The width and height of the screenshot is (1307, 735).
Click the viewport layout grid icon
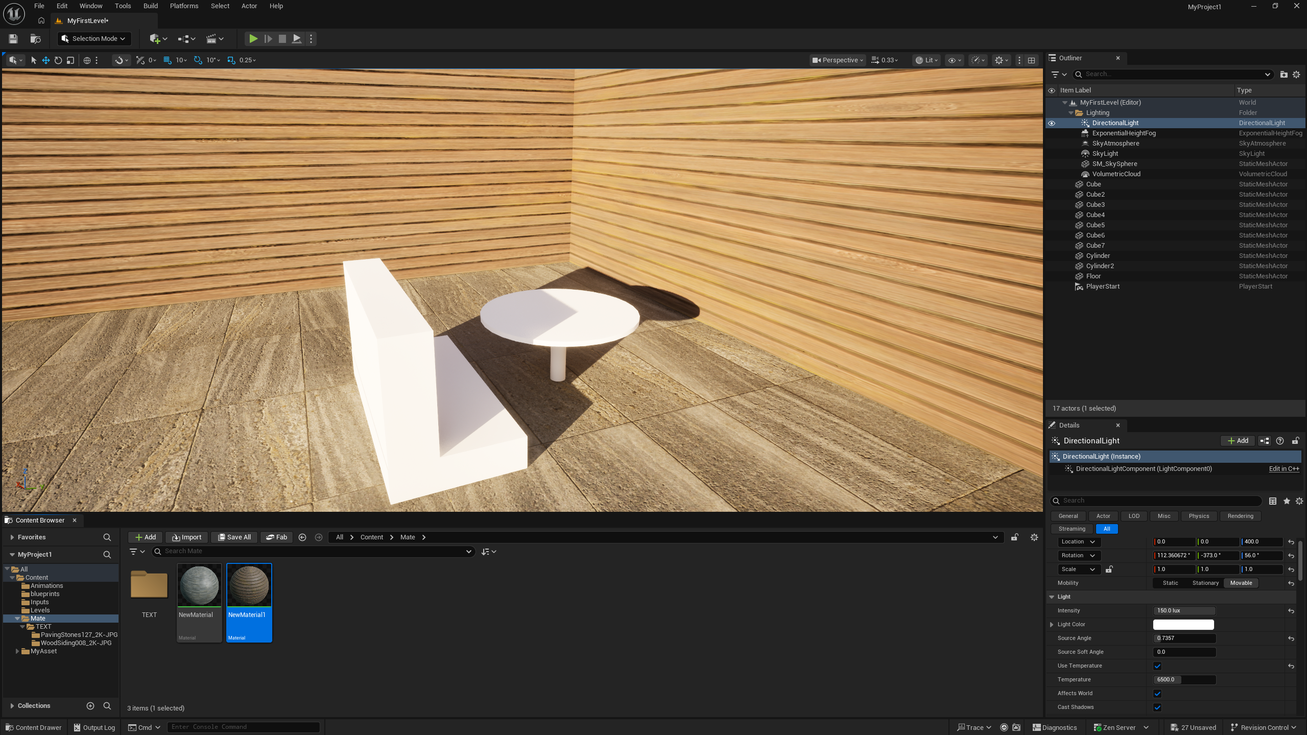point(1032,60)
